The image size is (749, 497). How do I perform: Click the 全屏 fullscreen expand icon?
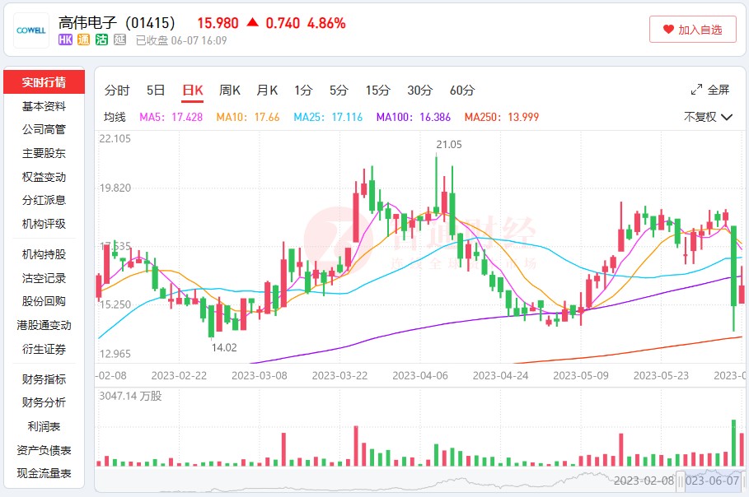tap(696, 90)
